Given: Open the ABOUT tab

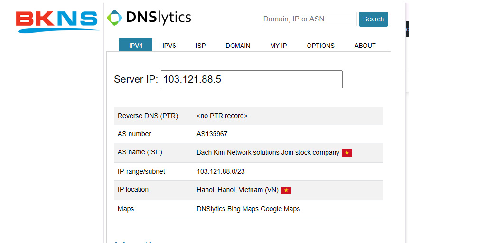Looking at the screenshot, I should [x=365, y=46].
